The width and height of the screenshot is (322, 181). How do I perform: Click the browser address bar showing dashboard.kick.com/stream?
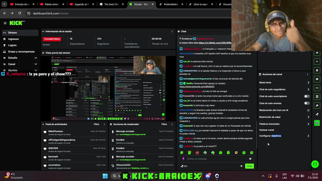click(x=51, y=13)
